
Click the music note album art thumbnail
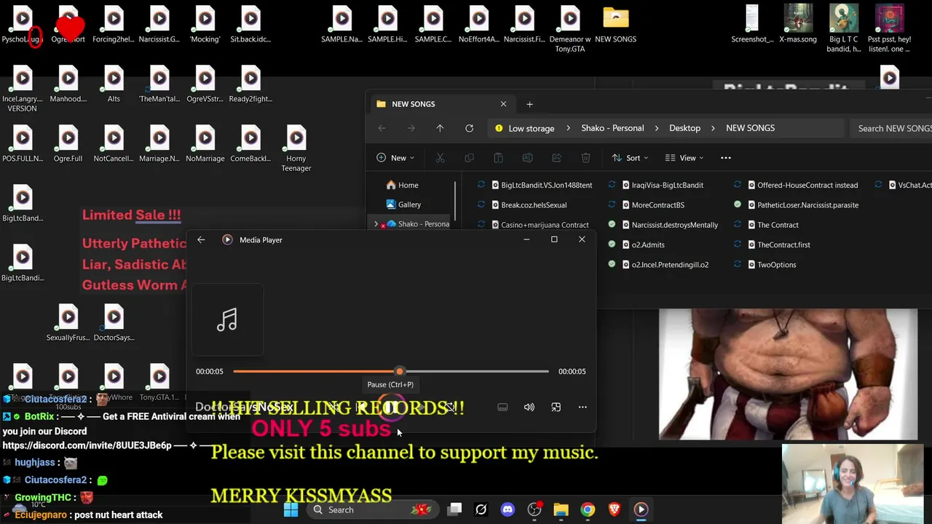(227, 319)
